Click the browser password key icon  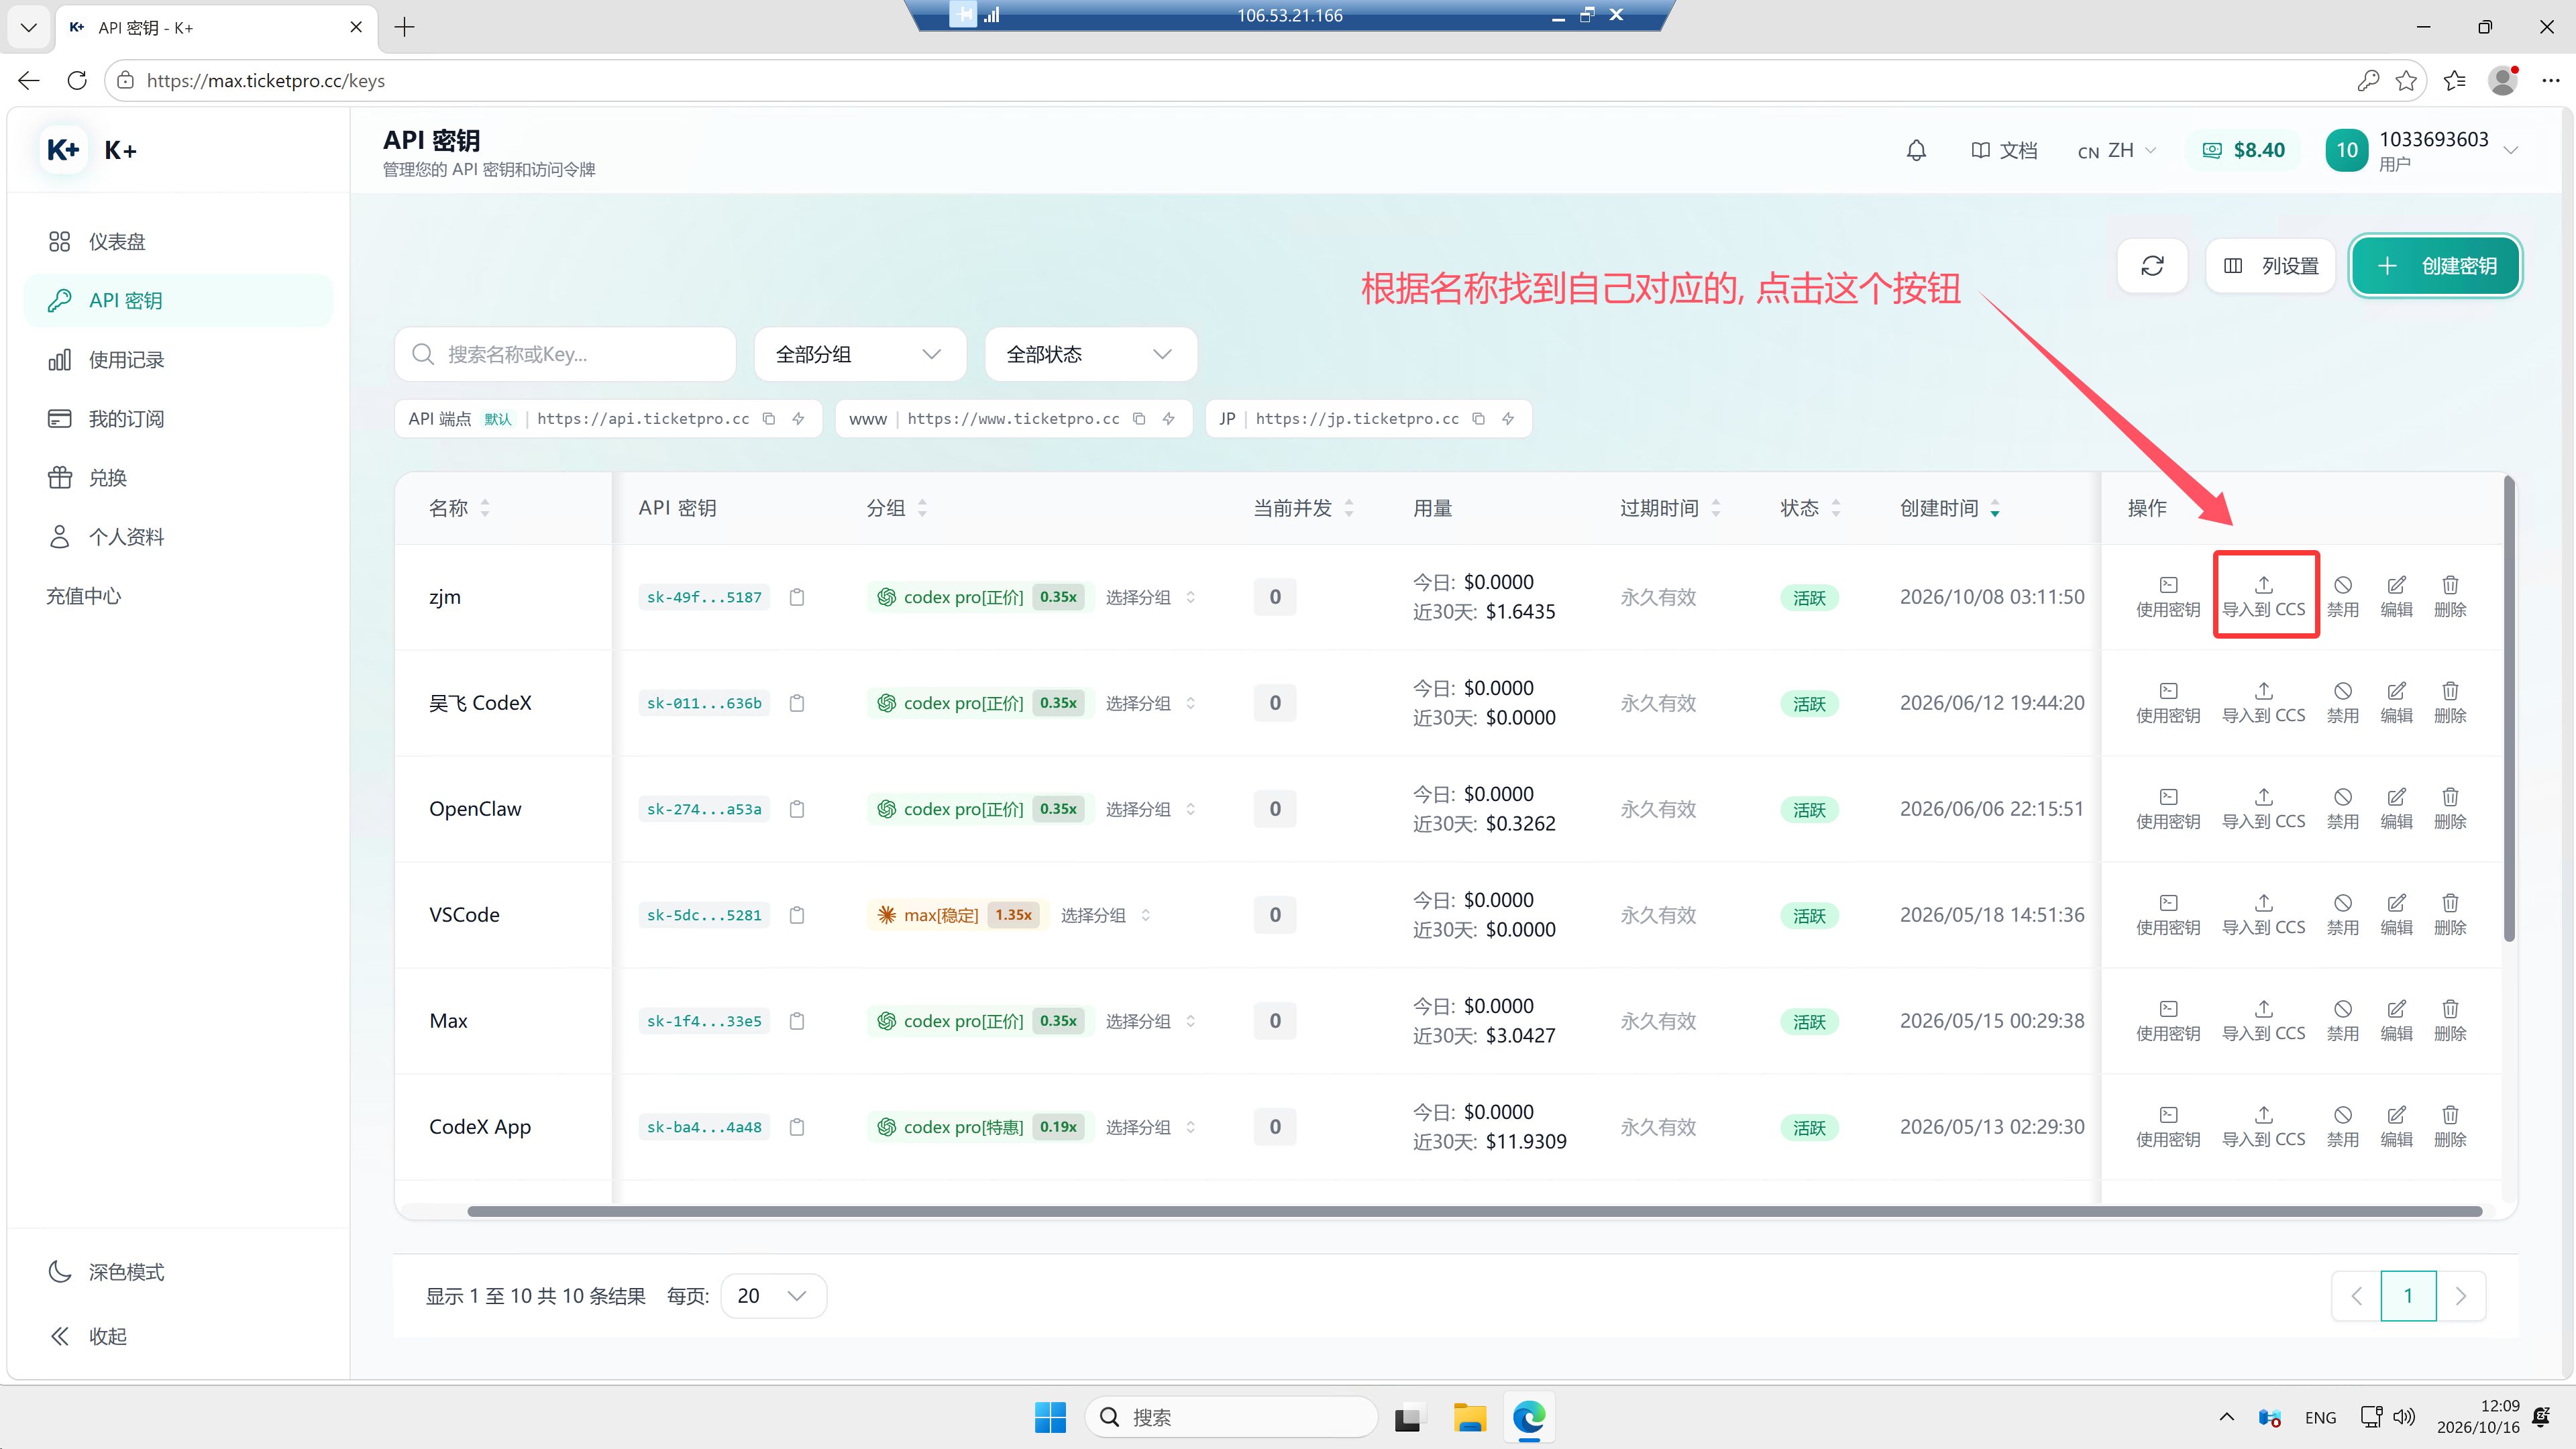click(2367, 81)
